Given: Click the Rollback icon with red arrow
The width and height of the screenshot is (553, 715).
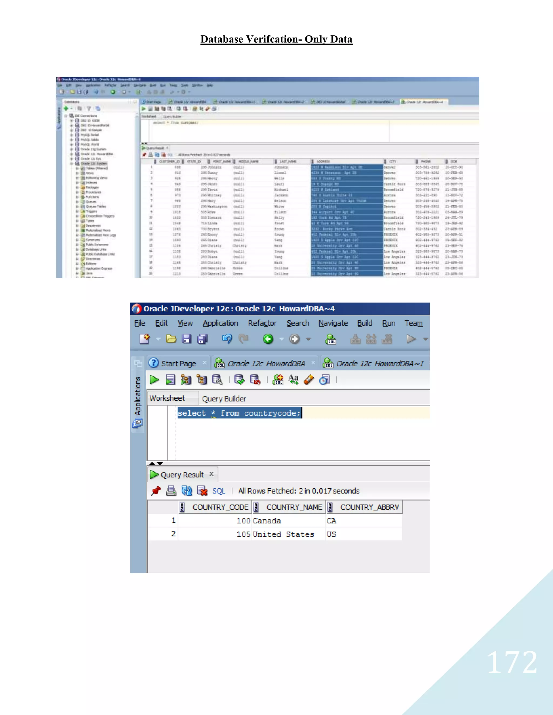Looking at the screenshot, I should [255, 380].
